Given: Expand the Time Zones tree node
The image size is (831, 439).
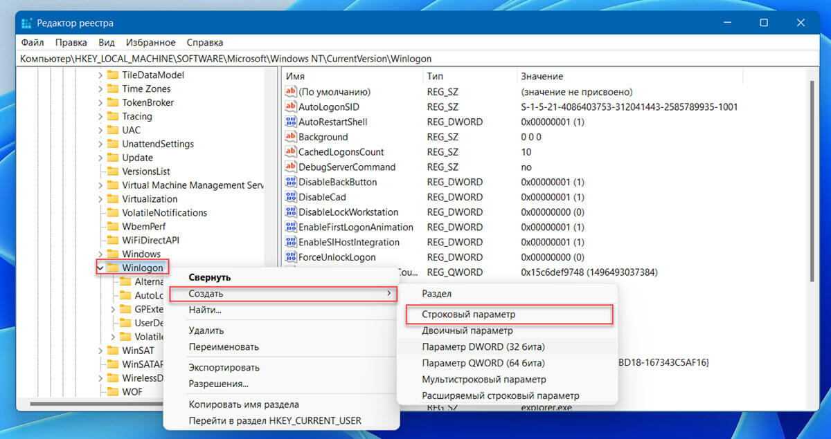Looking at the screenshot, I should point(100,88).
